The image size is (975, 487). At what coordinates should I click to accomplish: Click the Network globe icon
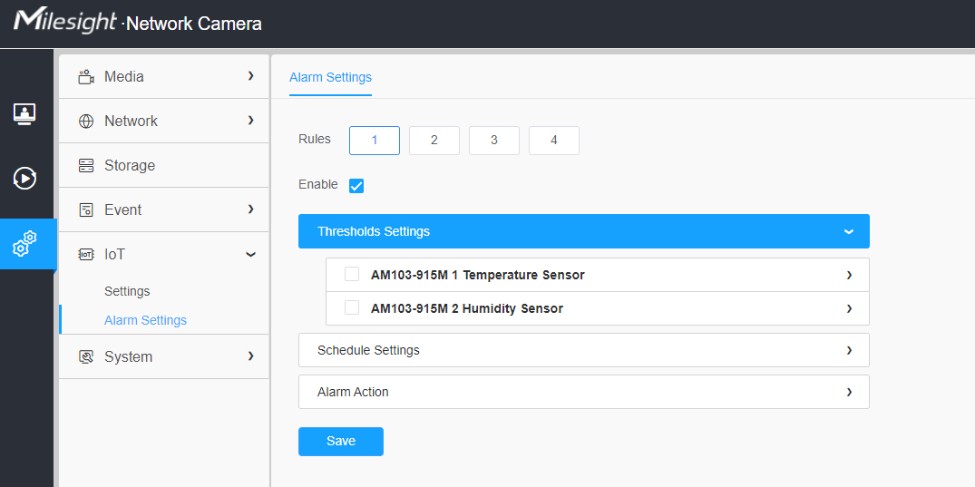pyautogui.click(x=86, y=122)
